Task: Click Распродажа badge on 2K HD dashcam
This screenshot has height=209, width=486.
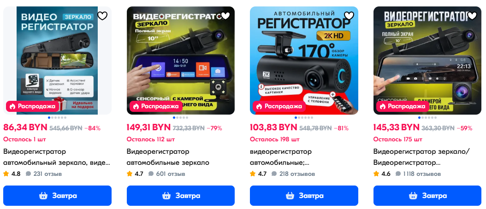Action: pos(279,106)
